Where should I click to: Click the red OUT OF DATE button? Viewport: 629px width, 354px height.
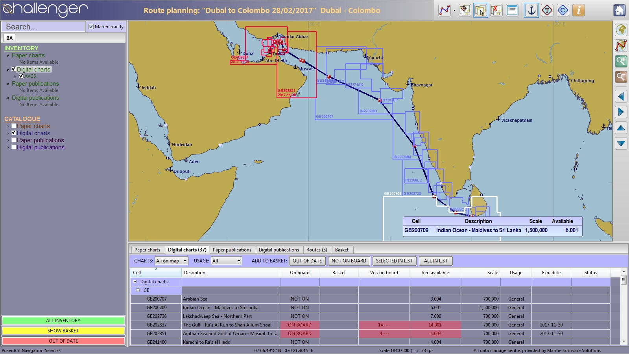63,341
